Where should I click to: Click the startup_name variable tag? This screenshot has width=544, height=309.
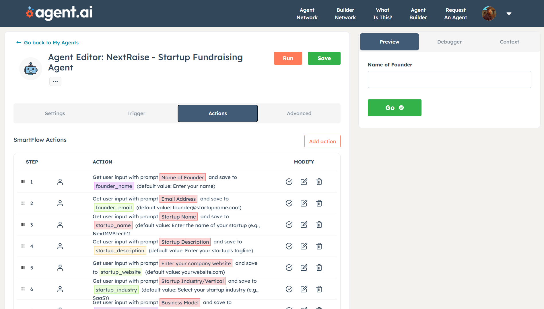point(113,225)
